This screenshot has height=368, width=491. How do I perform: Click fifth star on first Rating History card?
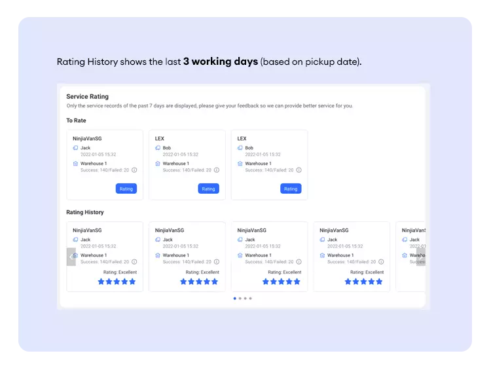click(132, 282)
